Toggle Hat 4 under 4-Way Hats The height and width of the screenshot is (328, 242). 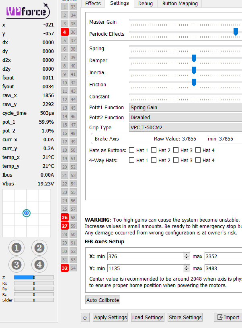pyautogui.click(x=198, y=160)
